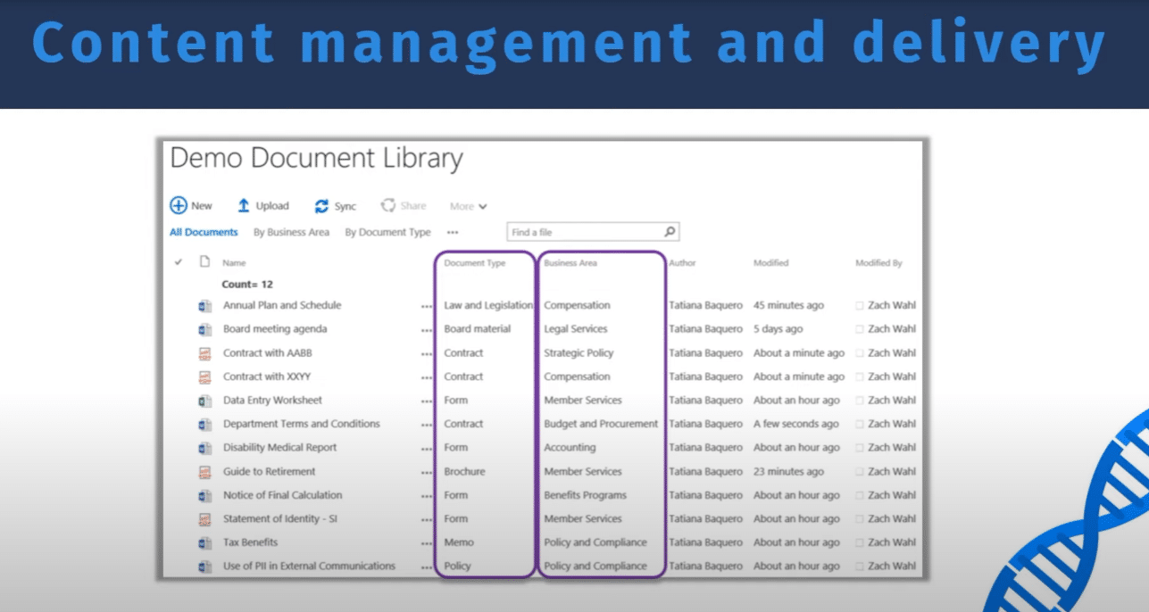Screen dimensions: 1149x612
Task: Open Notice of Final Calculation document
Action: tap(283, 495)
